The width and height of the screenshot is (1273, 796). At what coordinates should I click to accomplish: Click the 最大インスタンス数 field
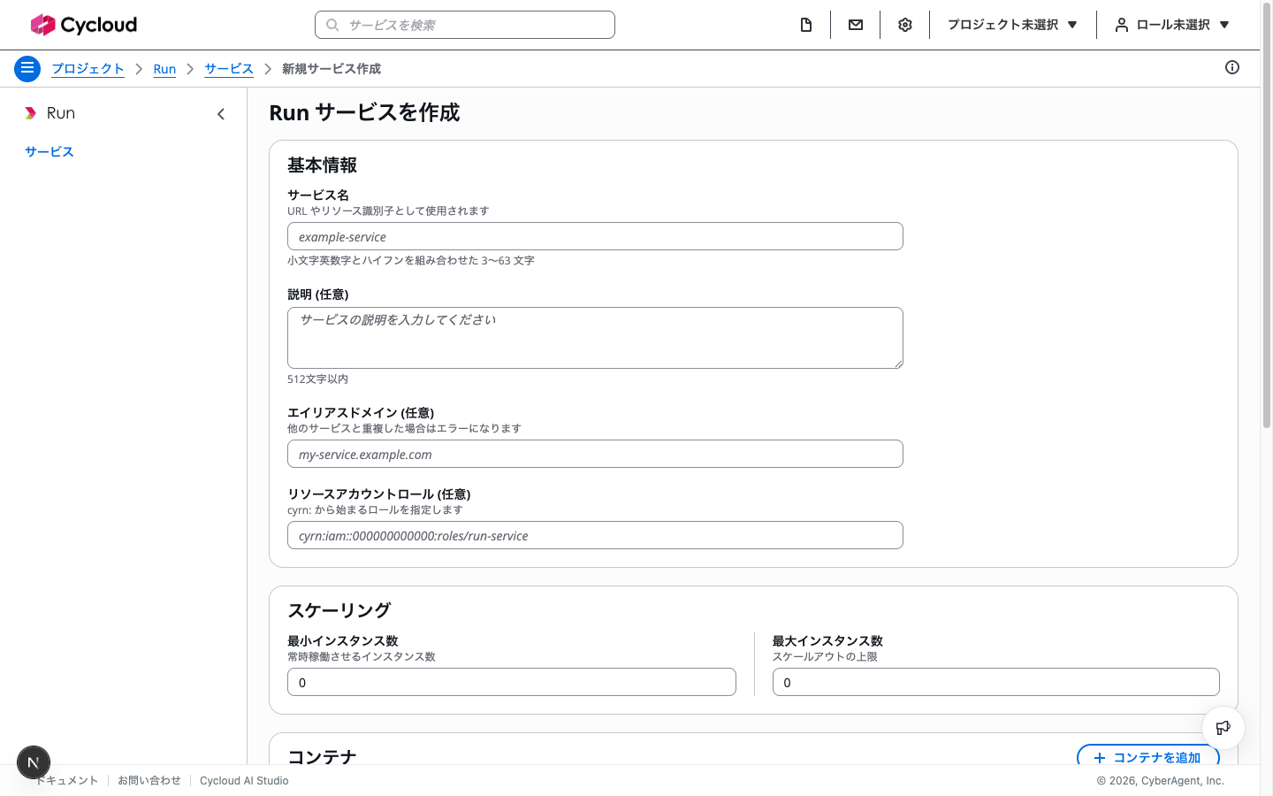[996, 682]
